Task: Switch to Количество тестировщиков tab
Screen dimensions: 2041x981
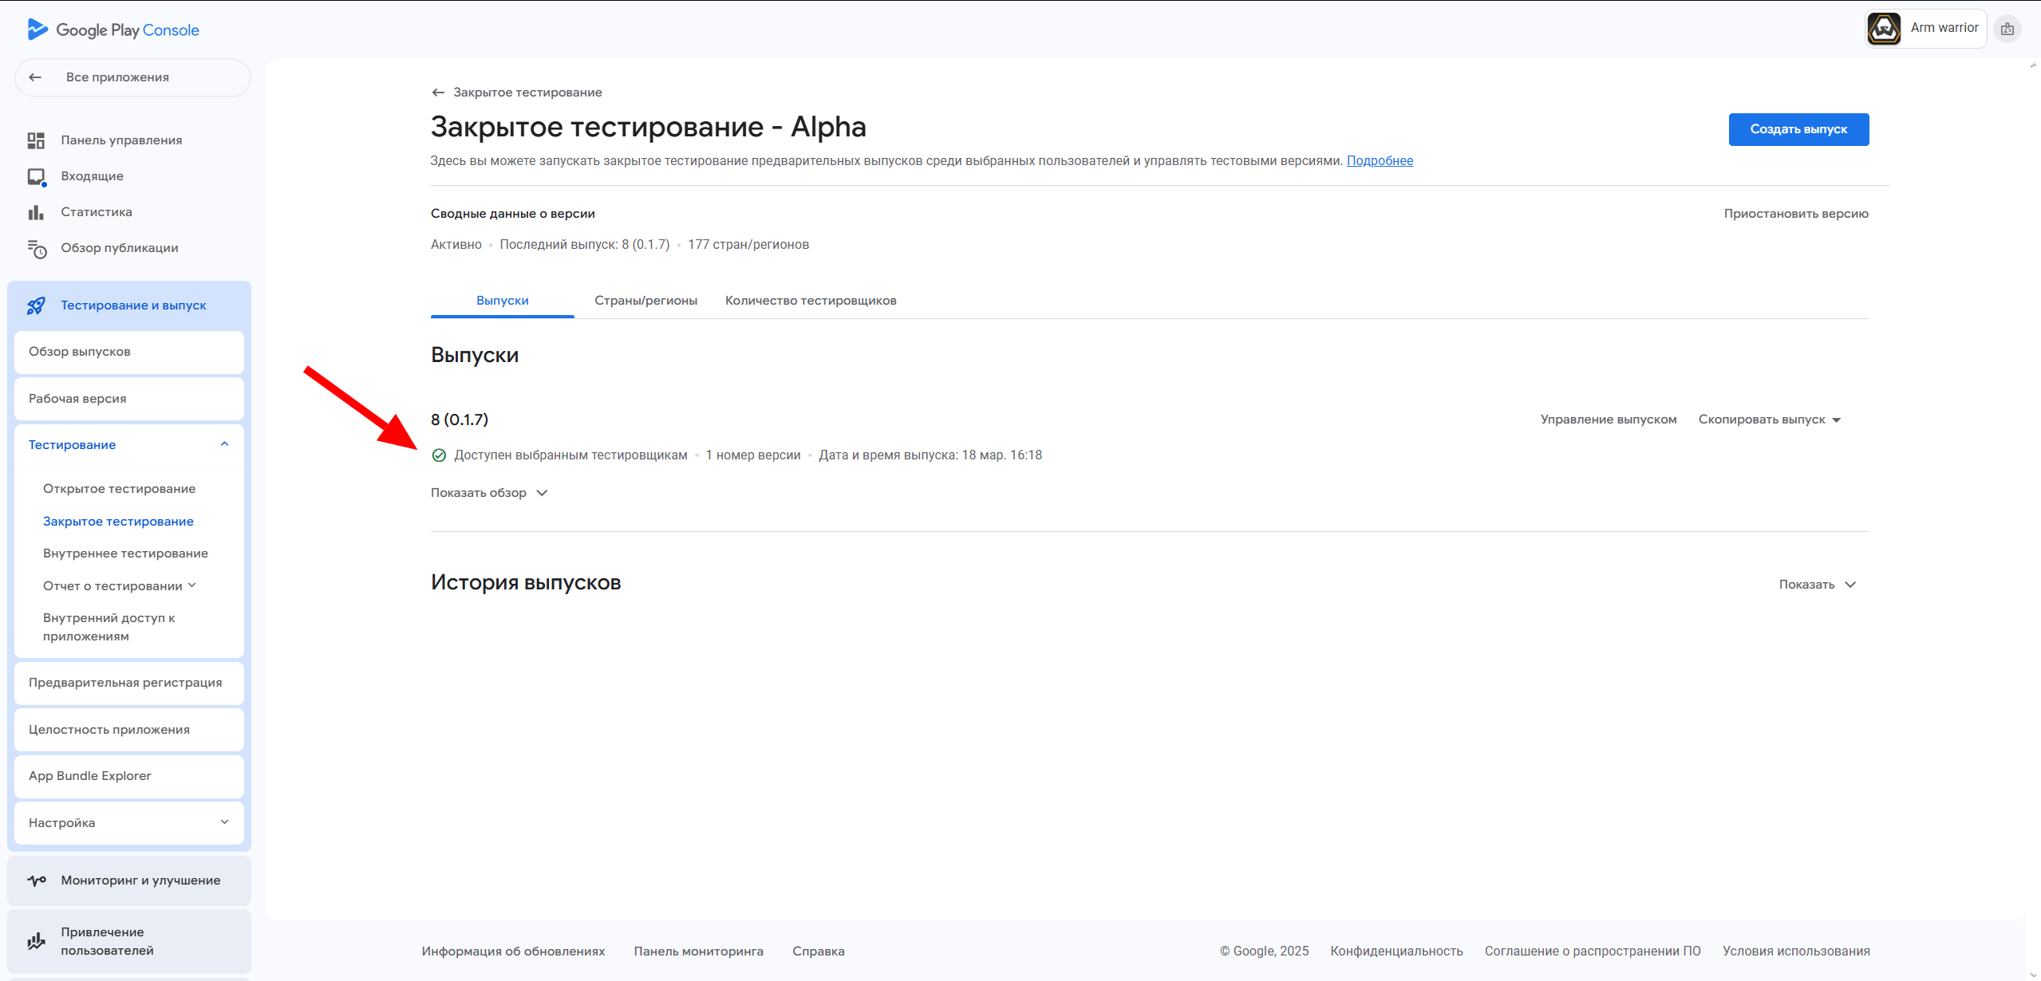Action: (x=811, y=301)
